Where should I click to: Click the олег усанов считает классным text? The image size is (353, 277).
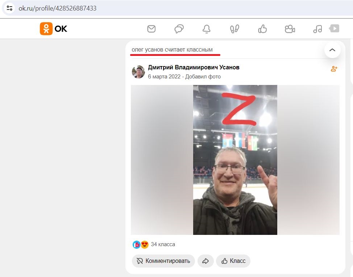pyautogui.click(x=172, y=50)
